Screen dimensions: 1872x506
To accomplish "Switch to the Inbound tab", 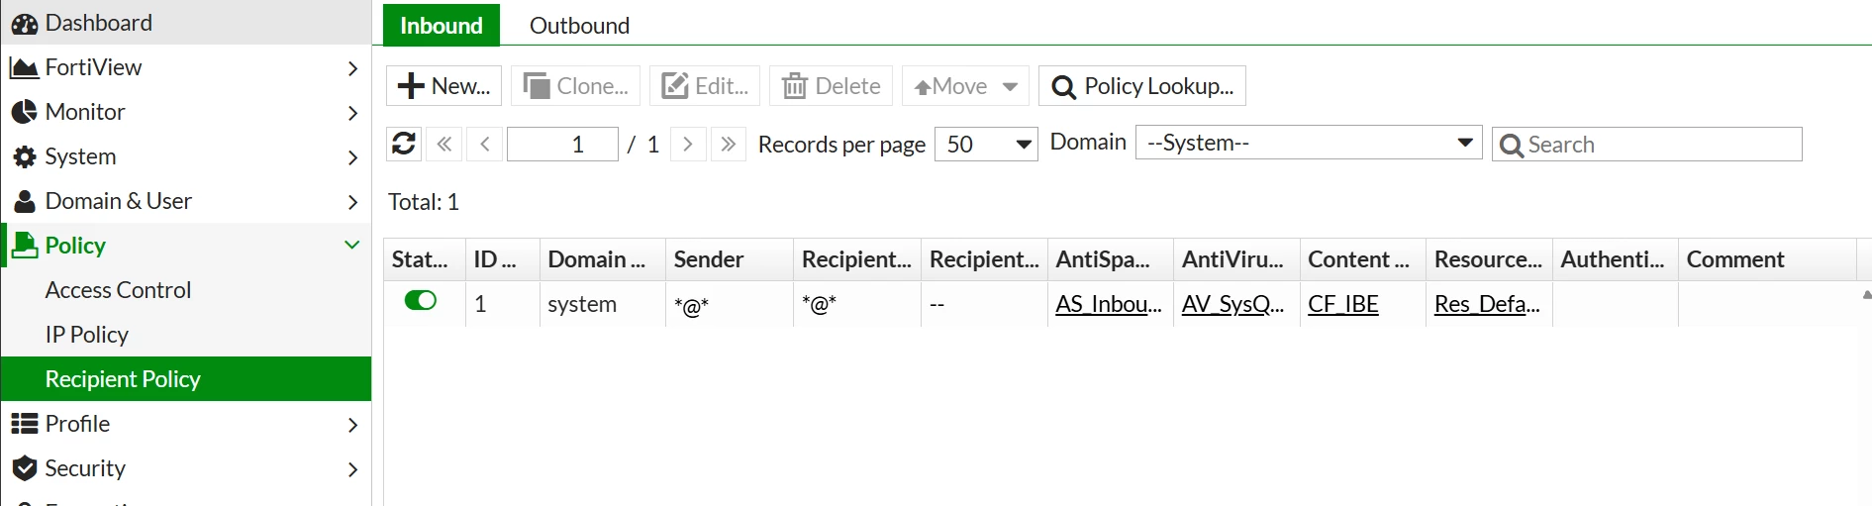I will 442,26.
